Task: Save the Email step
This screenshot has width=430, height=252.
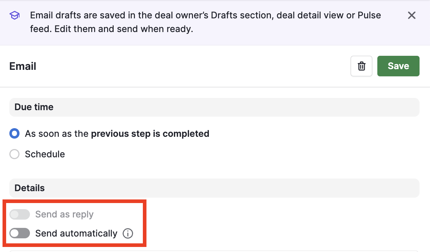Action: click(x=398, y=66)
